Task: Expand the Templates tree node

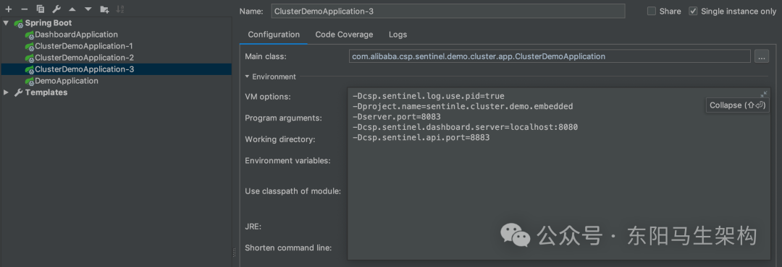Action: (x=6, y=92)
